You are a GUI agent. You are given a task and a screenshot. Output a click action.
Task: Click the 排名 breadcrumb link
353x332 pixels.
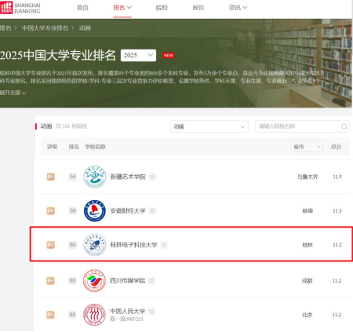5,28
